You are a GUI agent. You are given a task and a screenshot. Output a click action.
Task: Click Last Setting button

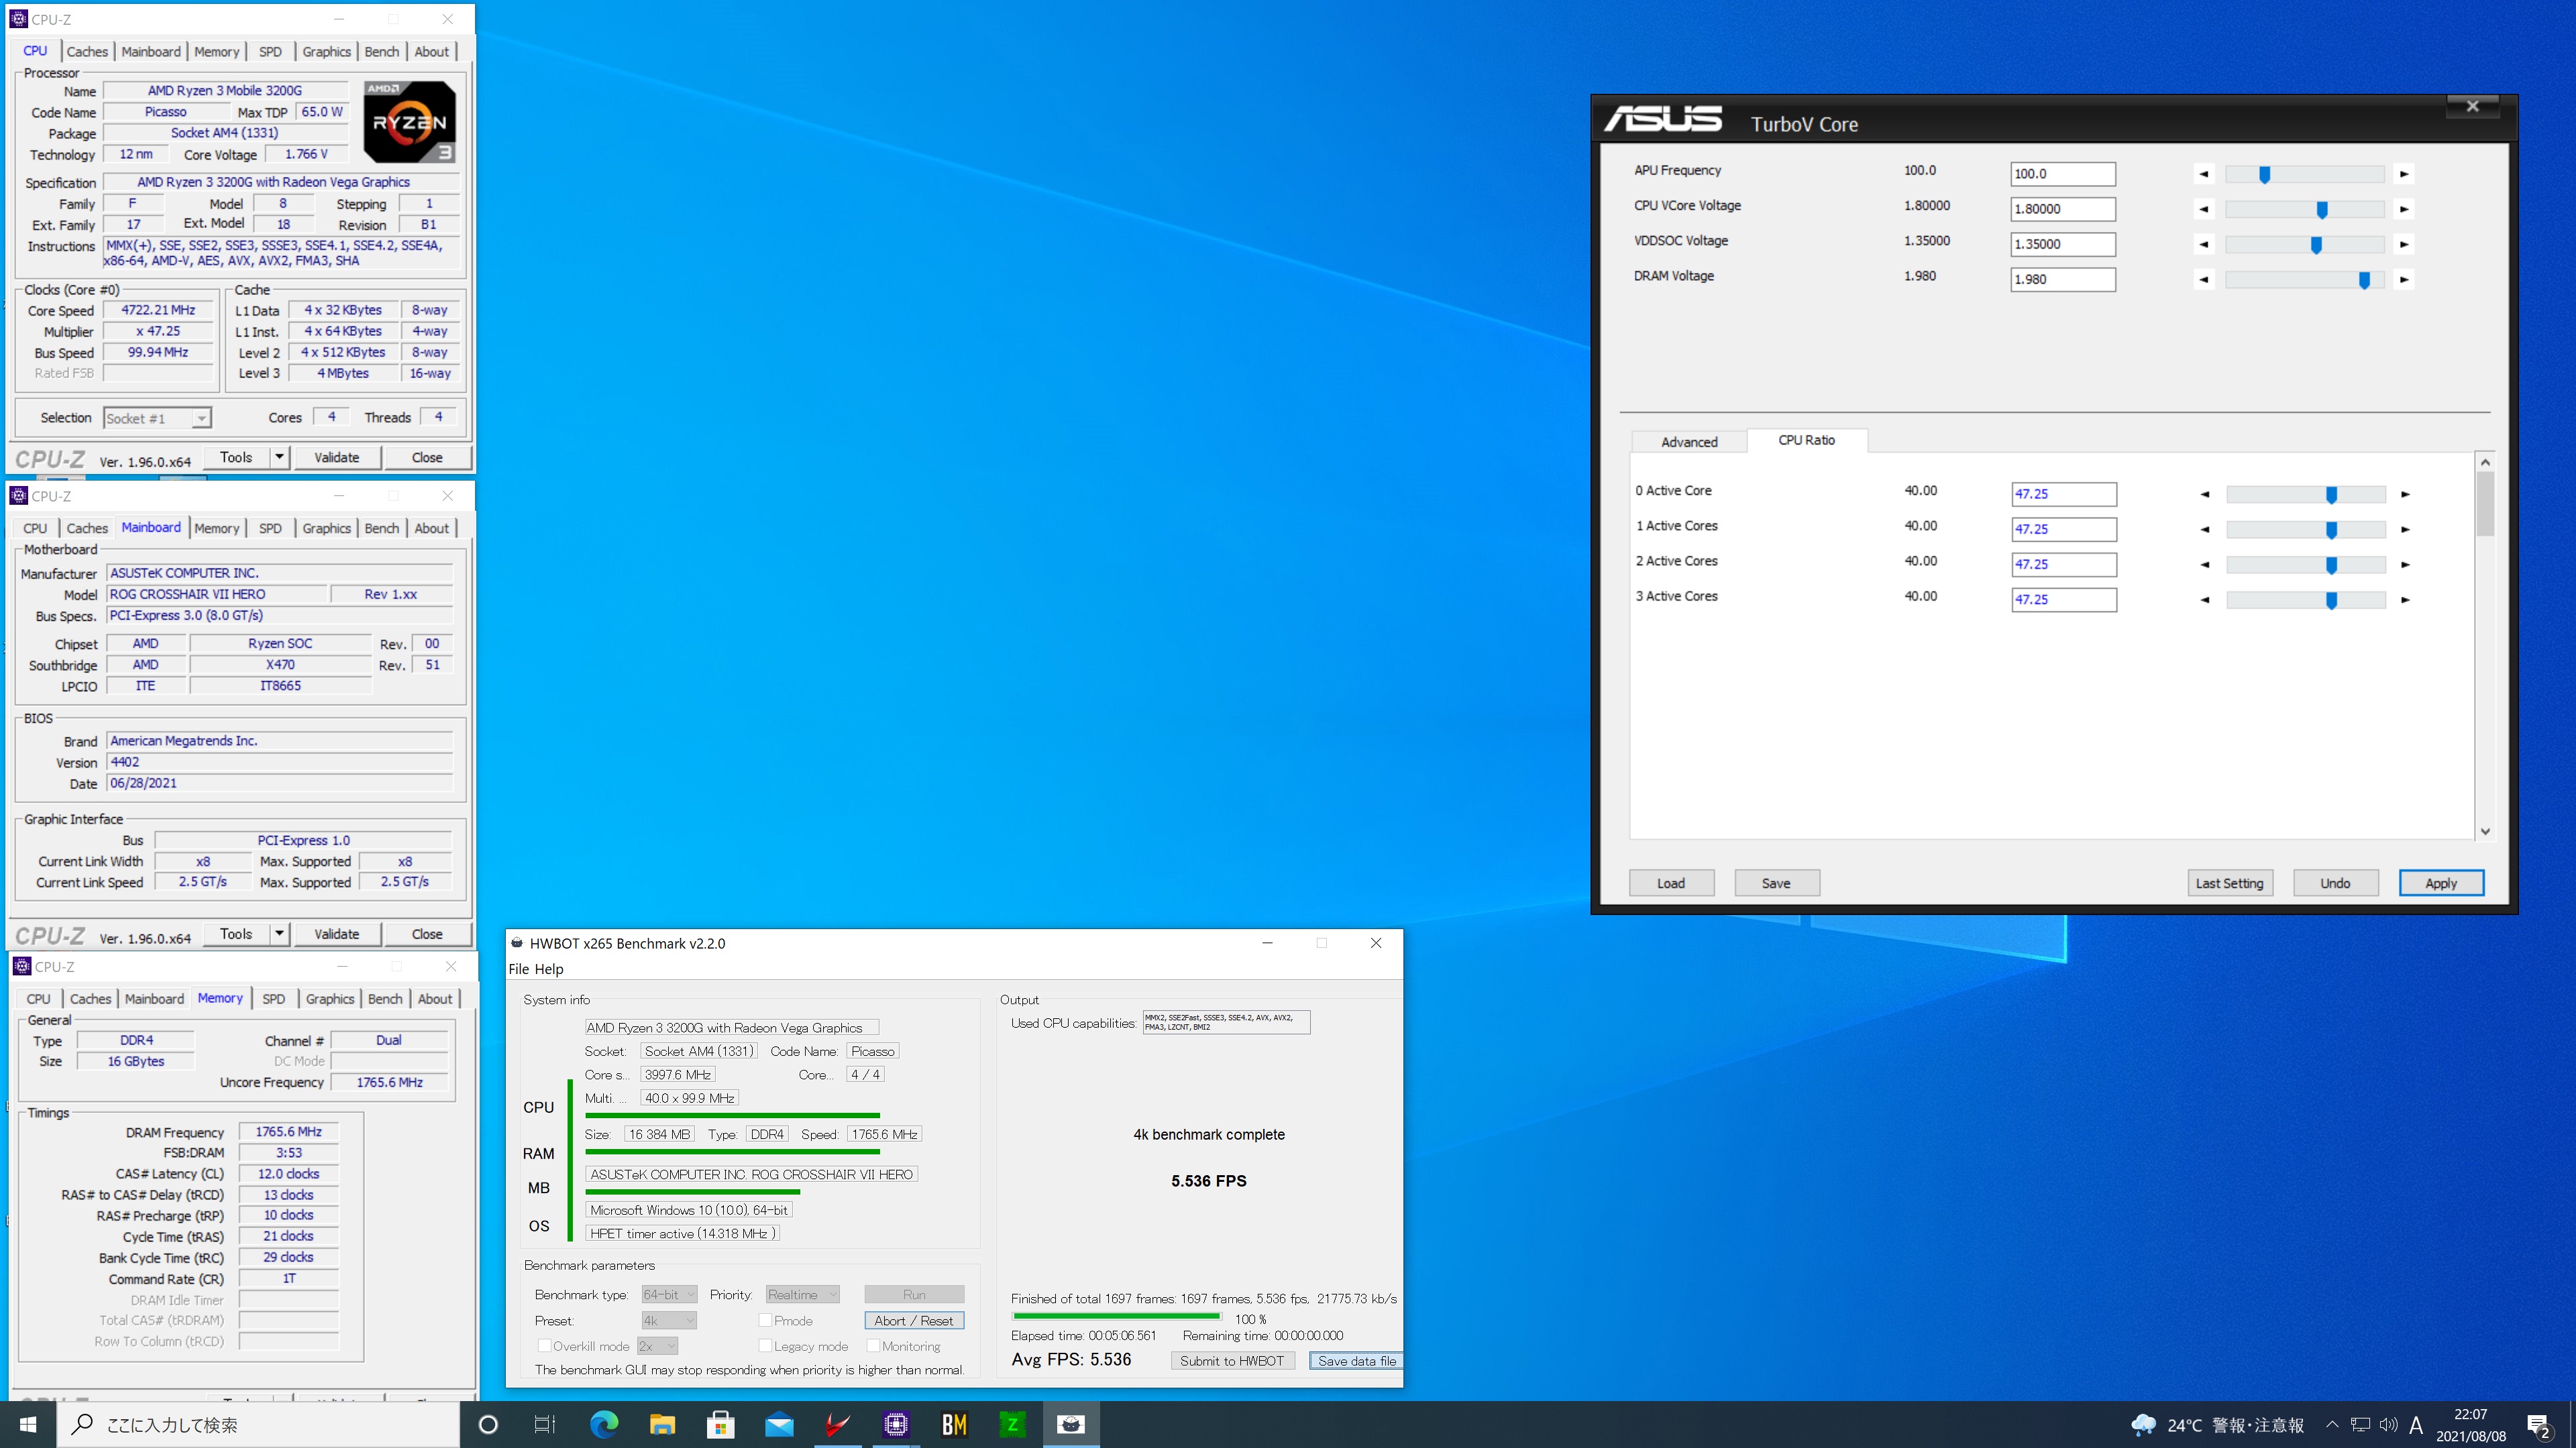(x=2229, y=882)
